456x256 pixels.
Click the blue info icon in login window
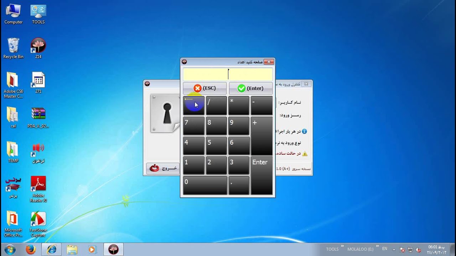click(304, 131)
